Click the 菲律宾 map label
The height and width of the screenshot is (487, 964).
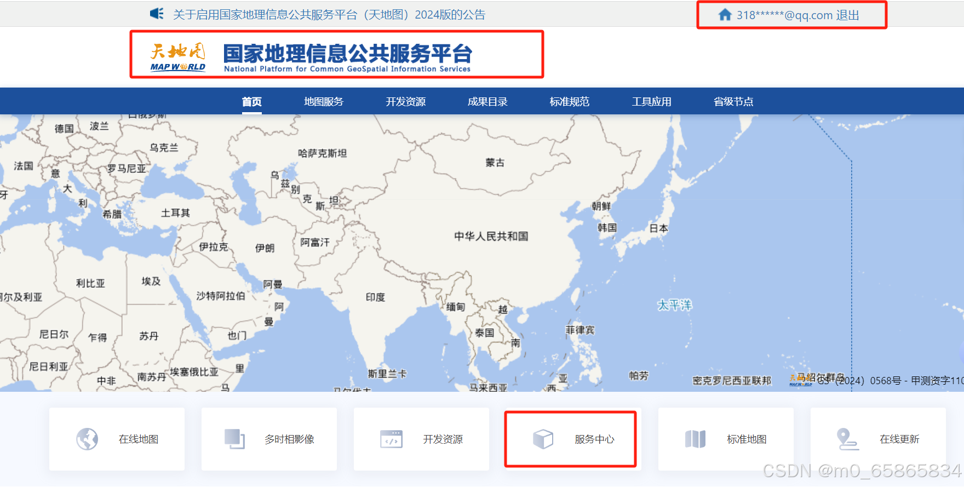(x=580, y=330)
